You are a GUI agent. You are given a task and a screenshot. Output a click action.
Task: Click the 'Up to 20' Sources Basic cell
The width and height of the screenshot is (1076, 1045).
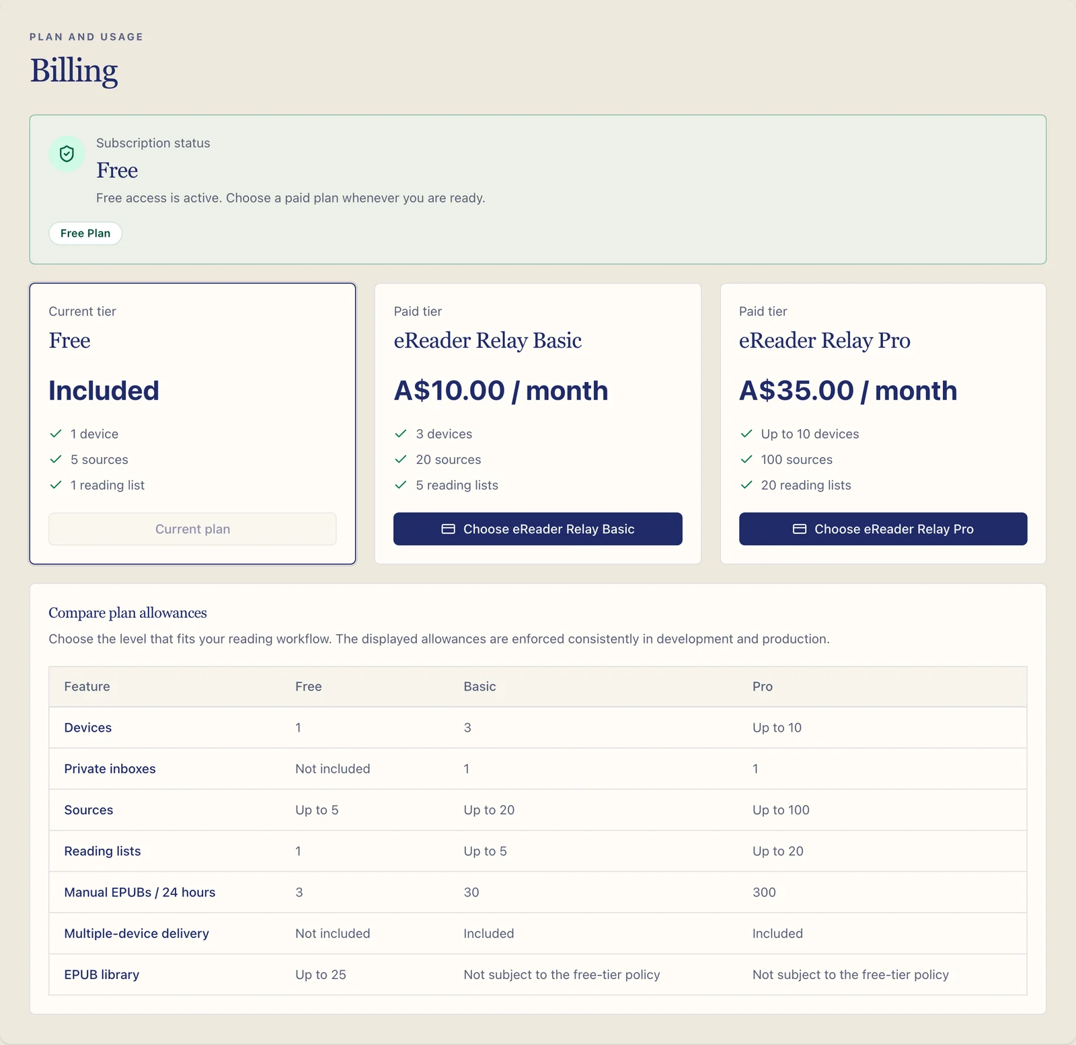pyautogui.click(x=490, y=810)
